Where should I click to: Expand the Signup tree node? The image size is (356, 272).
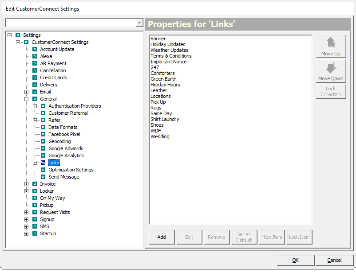pos(26,219)
